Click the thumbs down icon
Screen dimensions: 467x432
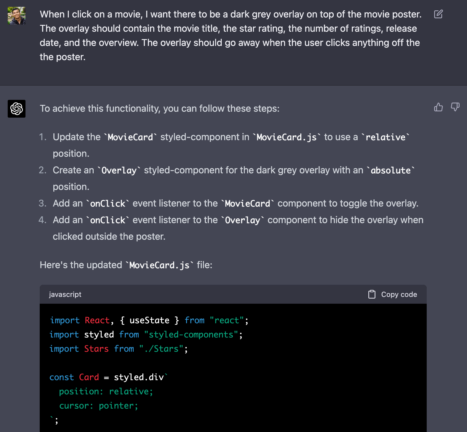point(455,107)
